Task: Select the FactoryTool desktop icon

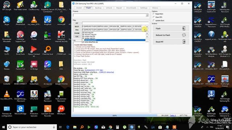Action: pyautogui.click(x=20, y=65)
